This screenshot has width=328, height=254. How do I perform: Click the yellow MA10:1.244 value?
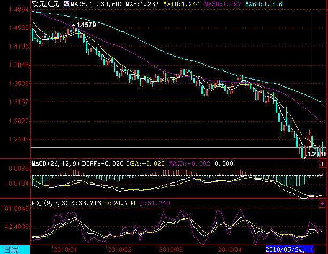181,4
